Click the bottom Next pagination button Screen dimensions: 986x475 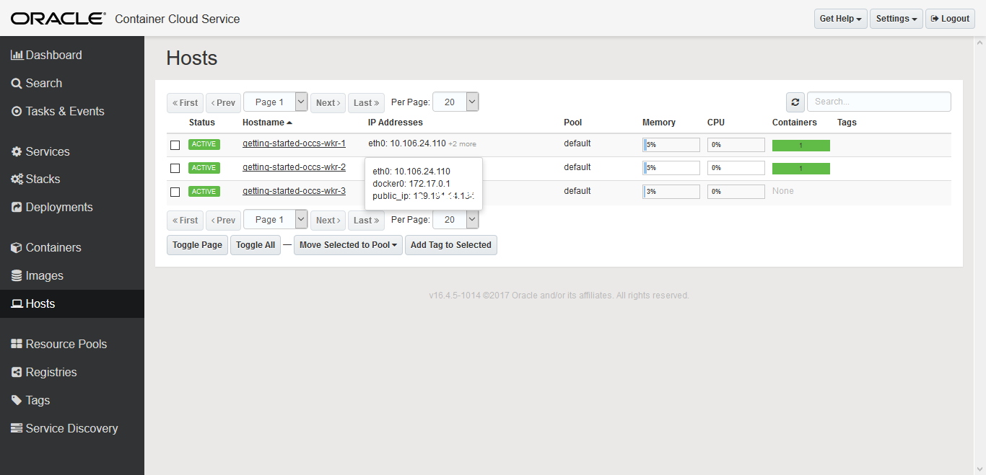coord(328,221)
